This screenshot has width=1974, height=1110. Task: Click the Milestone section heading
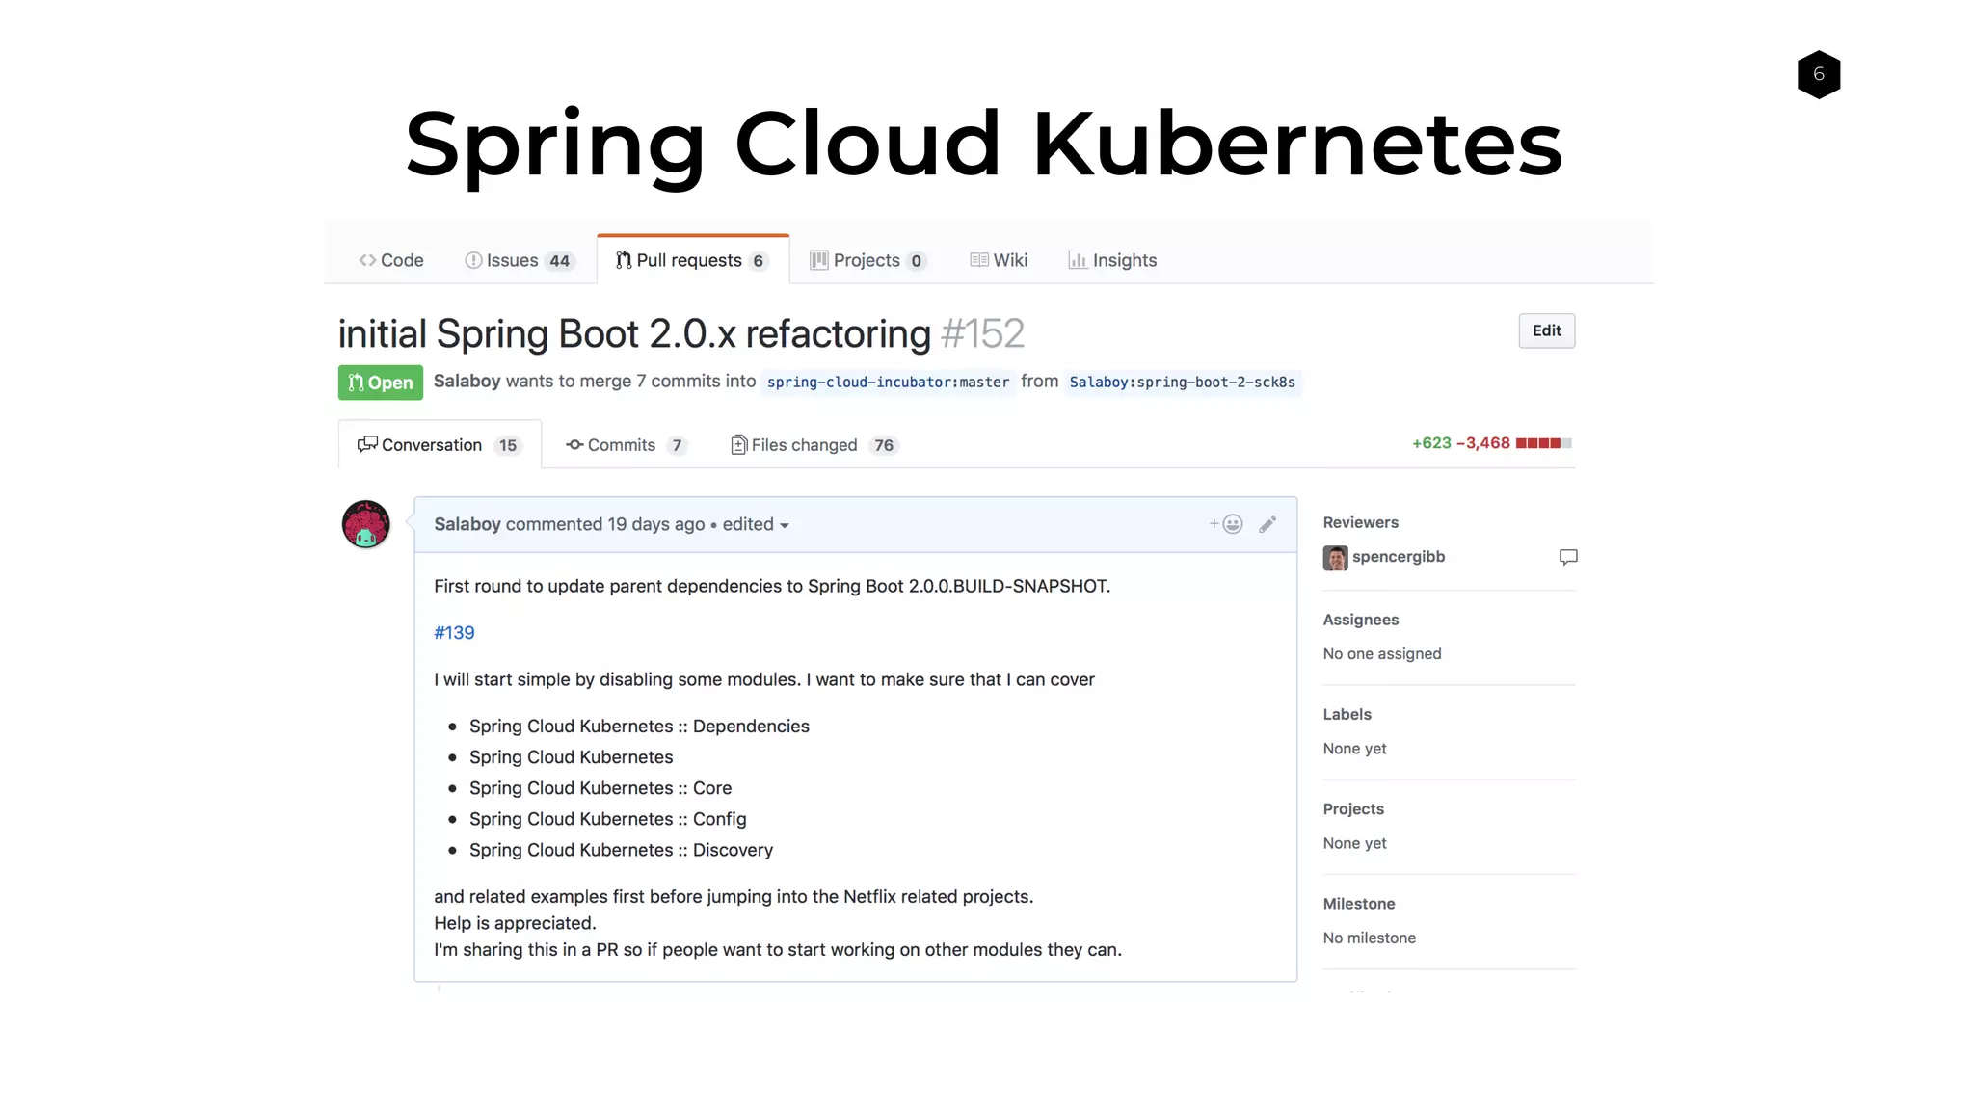pyautogui.click(x=1359, y=904)
